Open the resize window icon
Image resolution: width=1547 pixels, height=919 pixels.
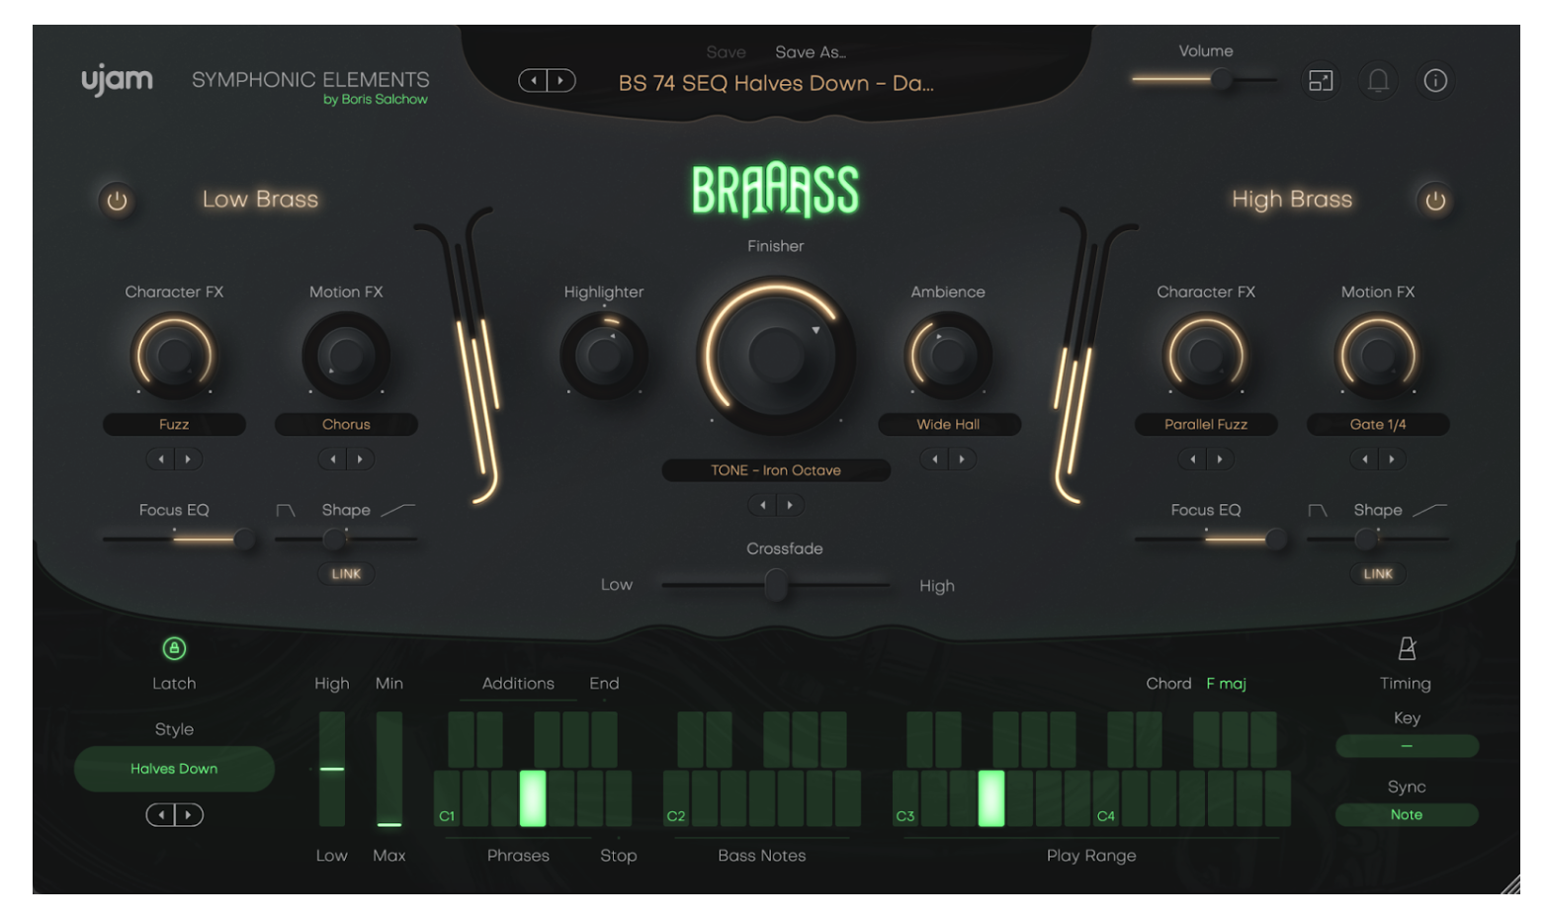1321,80
